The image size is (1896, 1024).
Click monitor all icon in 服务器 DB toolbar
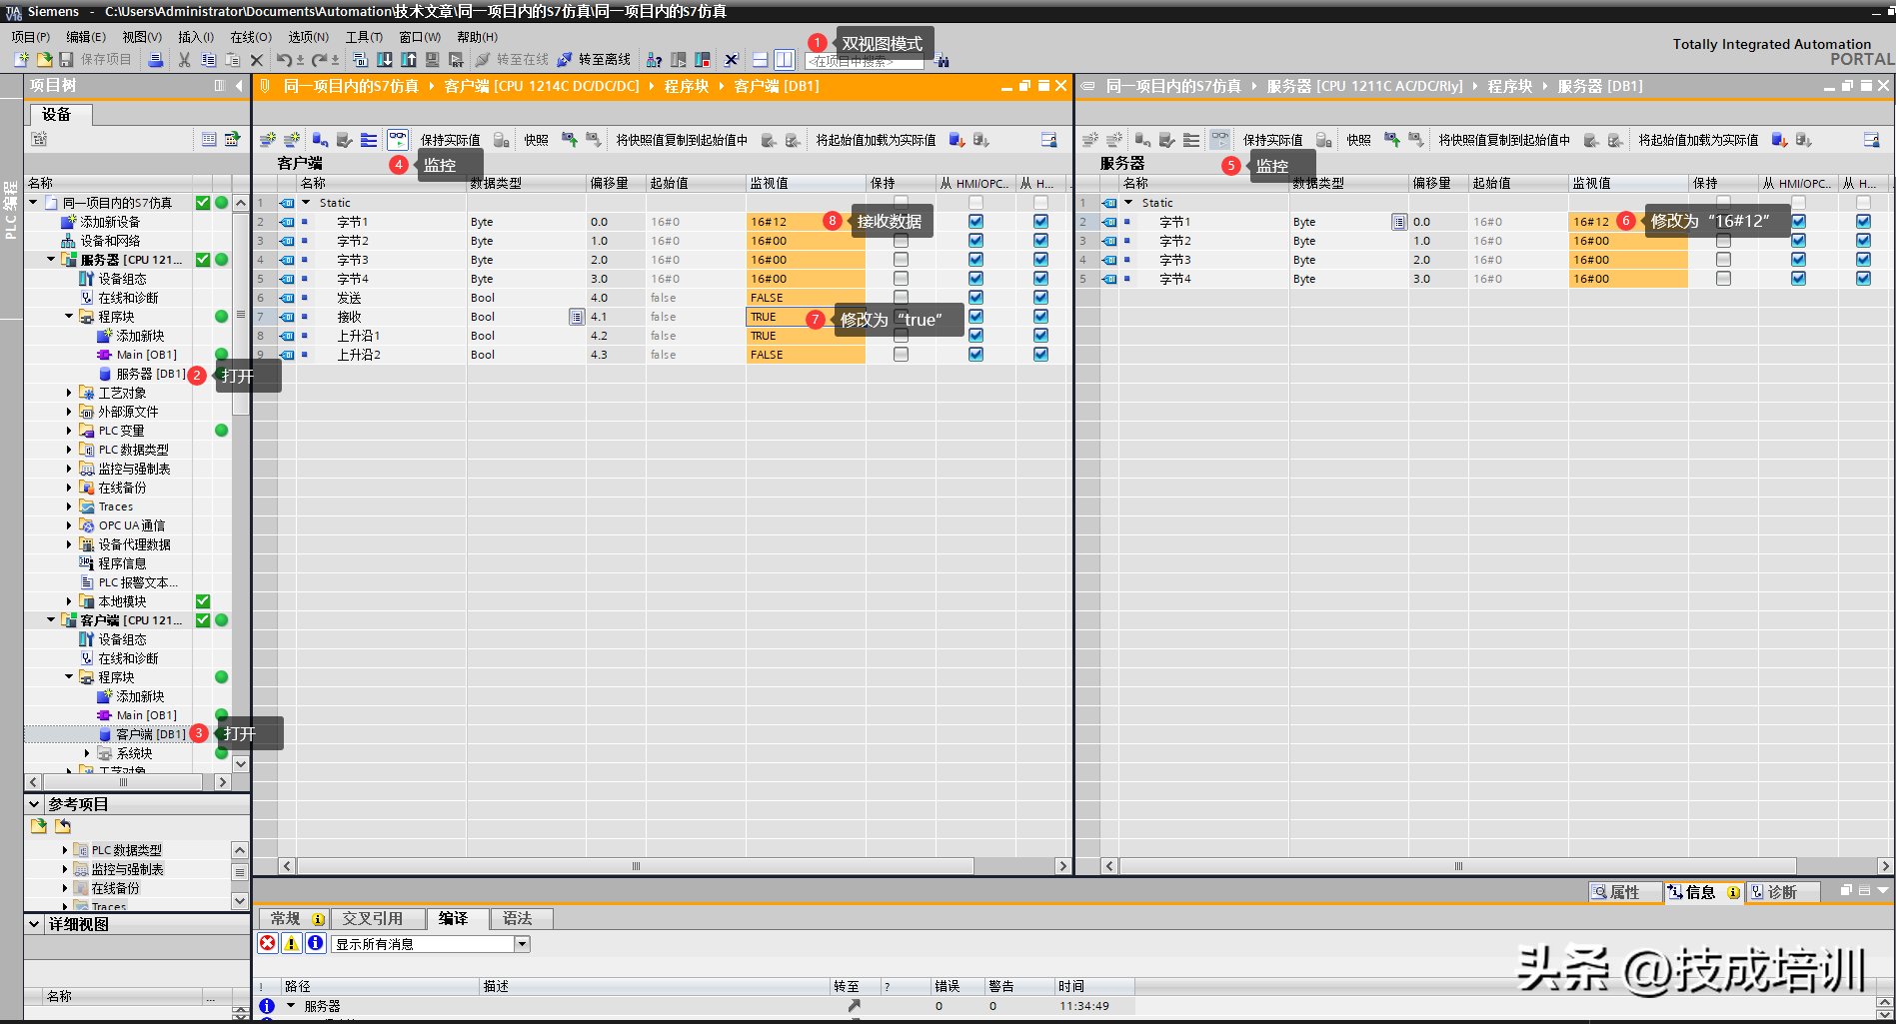tap(1220, 140)
